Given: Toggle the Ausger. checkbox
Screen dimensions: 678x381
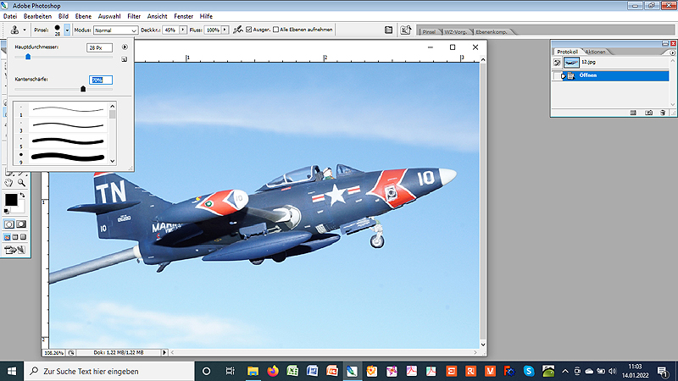Looking at the screenshot, I should click(249, 30).
